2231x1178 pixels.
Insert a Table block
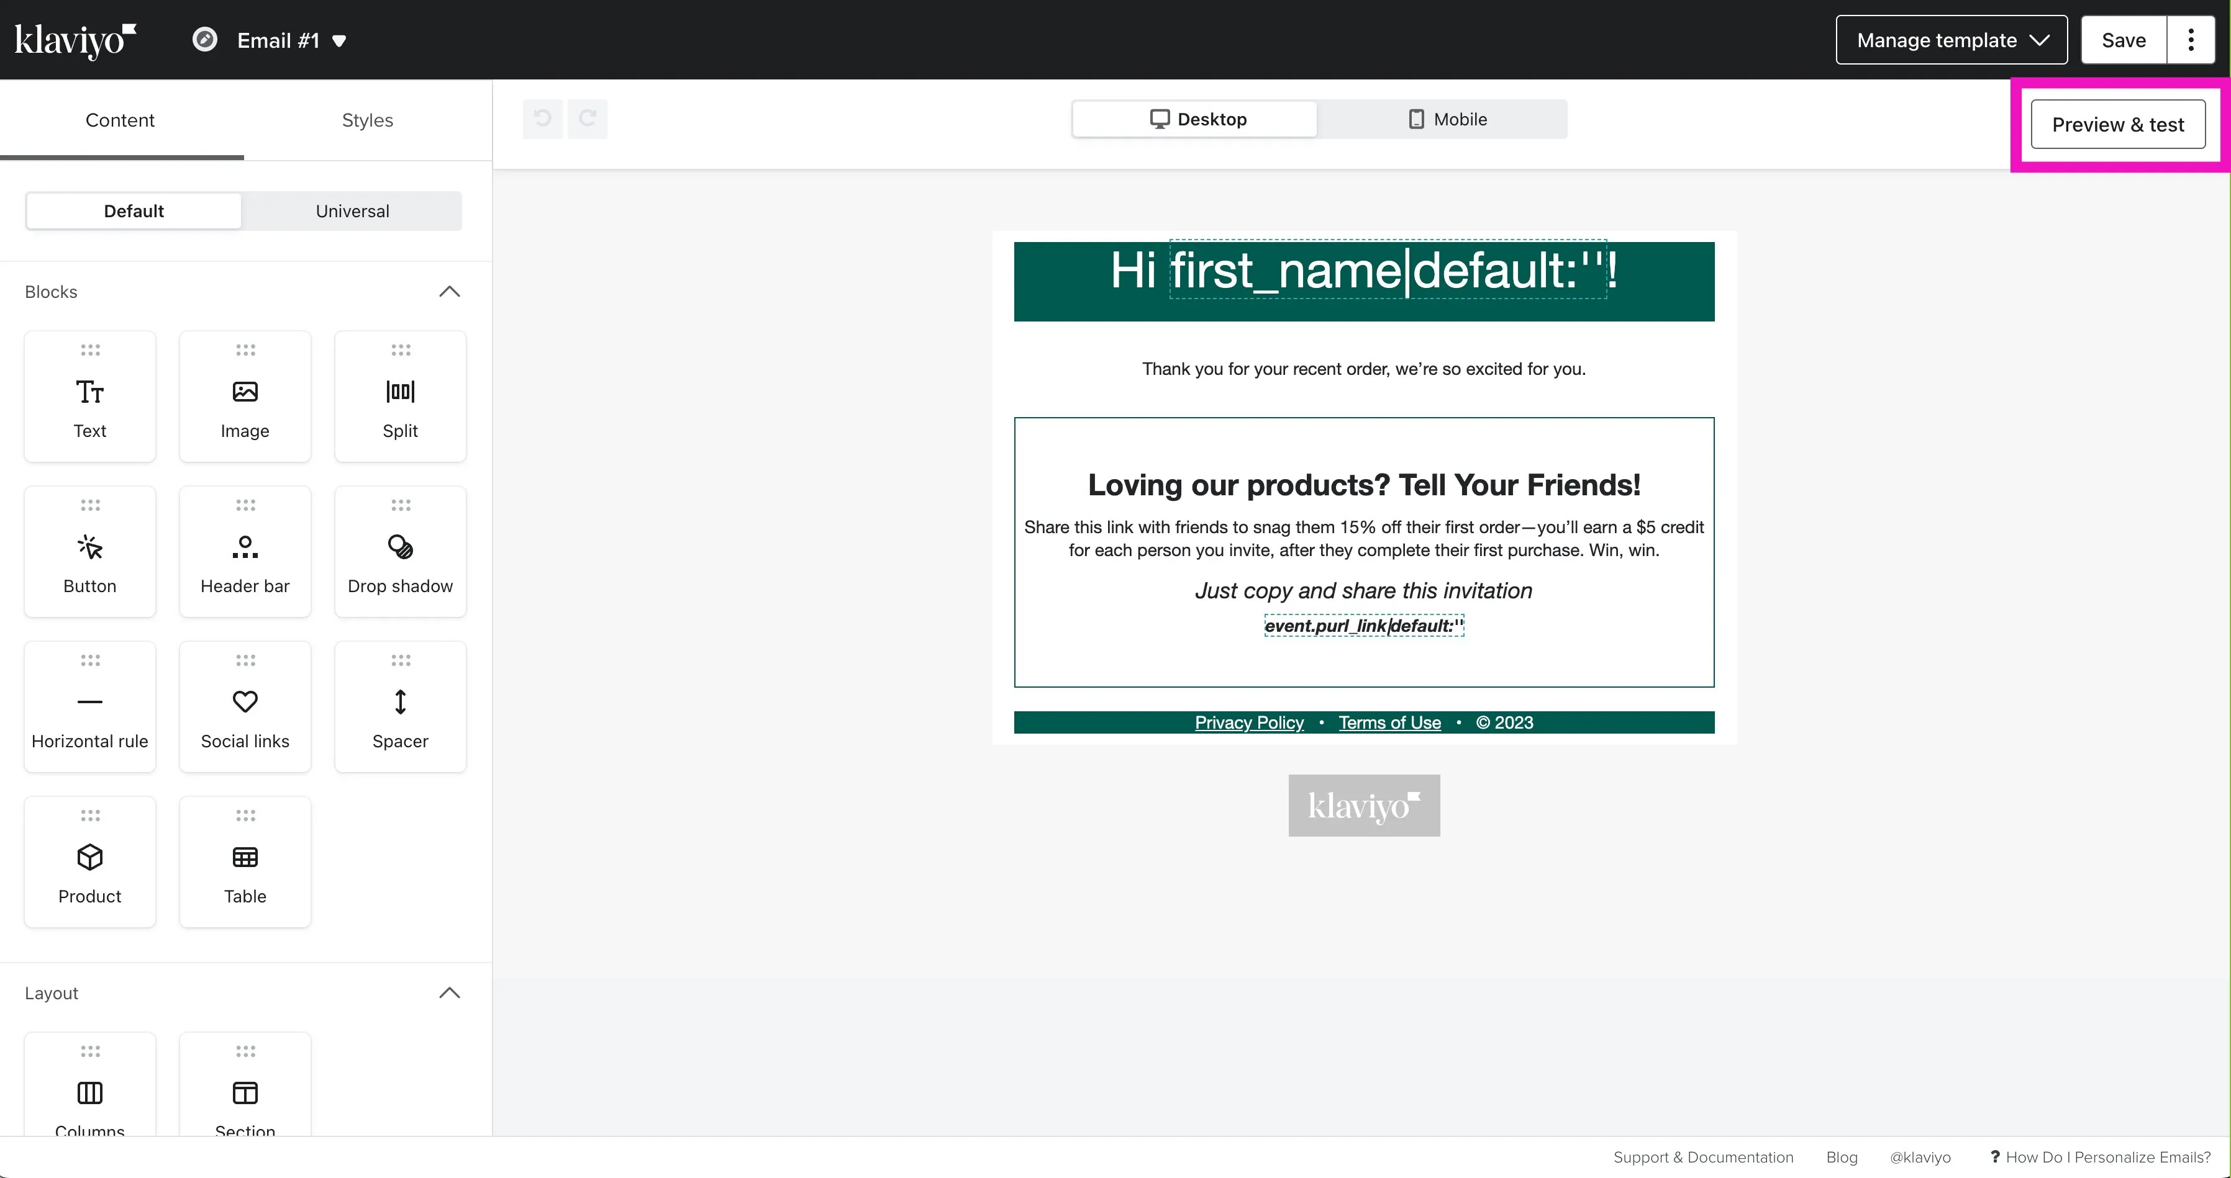point(245,861)
